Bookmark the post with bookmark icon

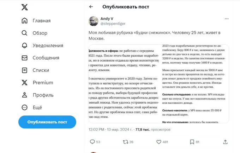coord(192,142)
